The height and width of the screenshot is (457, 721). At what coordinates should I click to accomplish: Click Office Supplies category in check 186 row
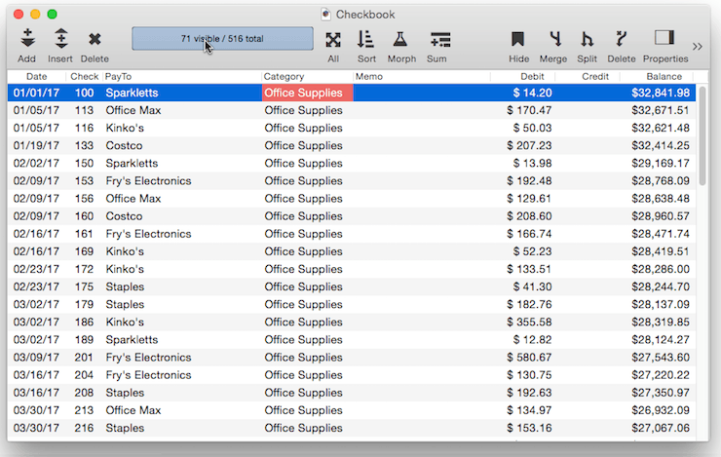click(x=303, y=323)
